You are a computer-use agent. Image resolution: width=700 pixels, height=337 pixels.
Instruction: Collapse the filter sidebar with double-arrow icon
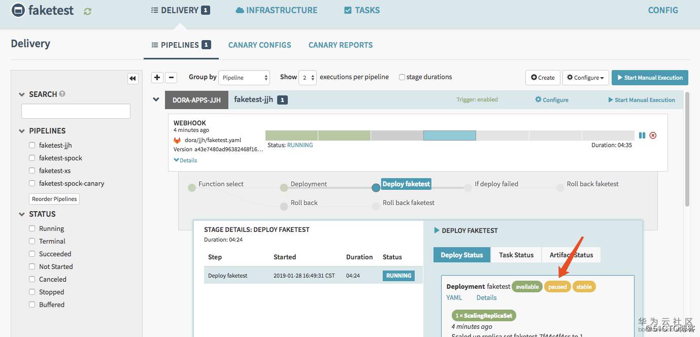pos(132,78)
